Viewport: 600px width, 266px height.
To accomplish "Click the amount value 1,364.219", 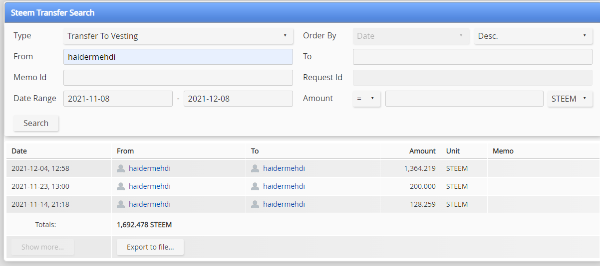I will pyautogui.click(x=420, y=168).
